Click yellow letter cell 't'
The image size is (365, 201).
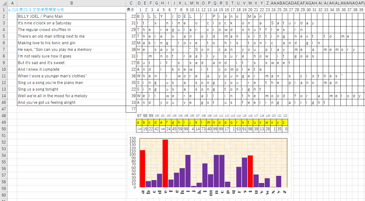[x=250, y=122]
